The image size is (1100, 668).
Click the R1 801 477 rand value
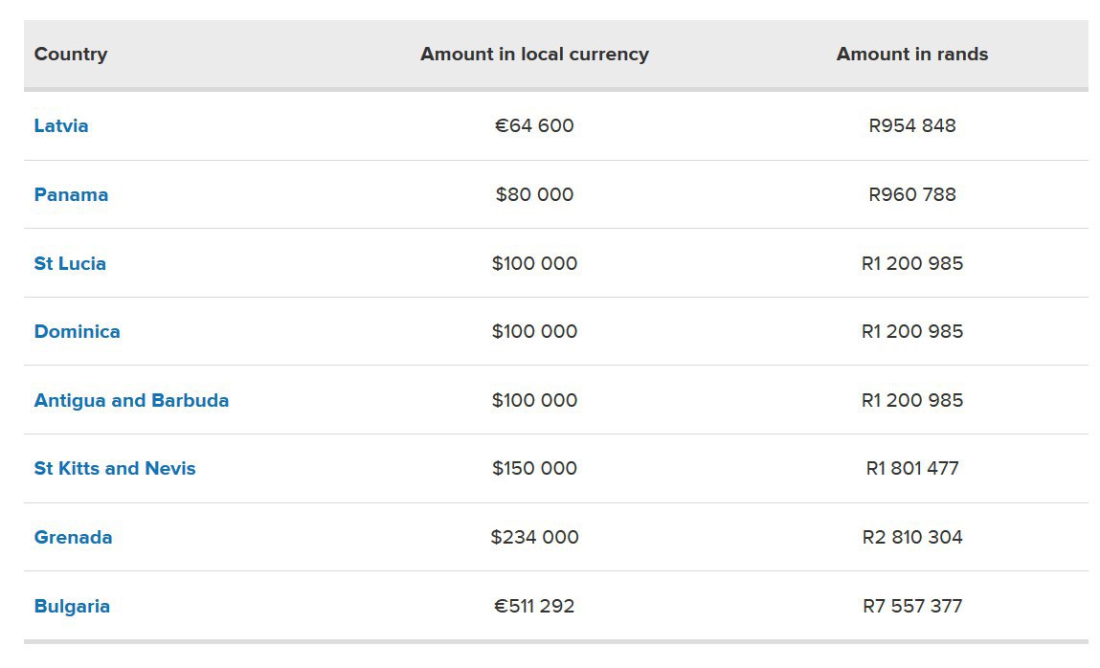point(911,468)
